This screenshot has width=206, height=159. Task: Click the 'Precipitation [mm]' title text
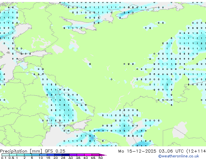coord(21,151)
